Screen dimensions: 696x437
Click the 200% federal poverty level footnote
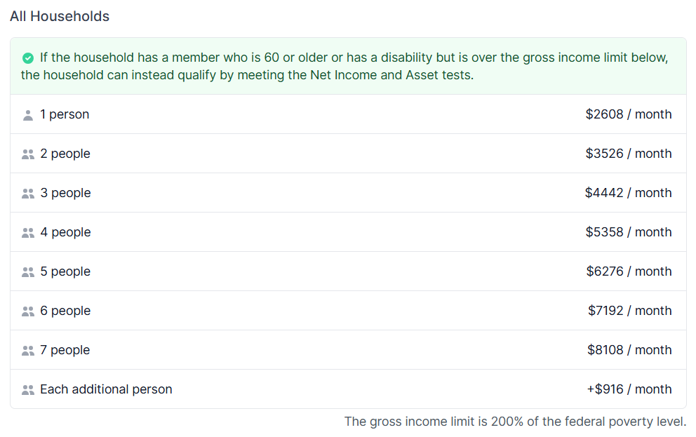click(514, 422)
